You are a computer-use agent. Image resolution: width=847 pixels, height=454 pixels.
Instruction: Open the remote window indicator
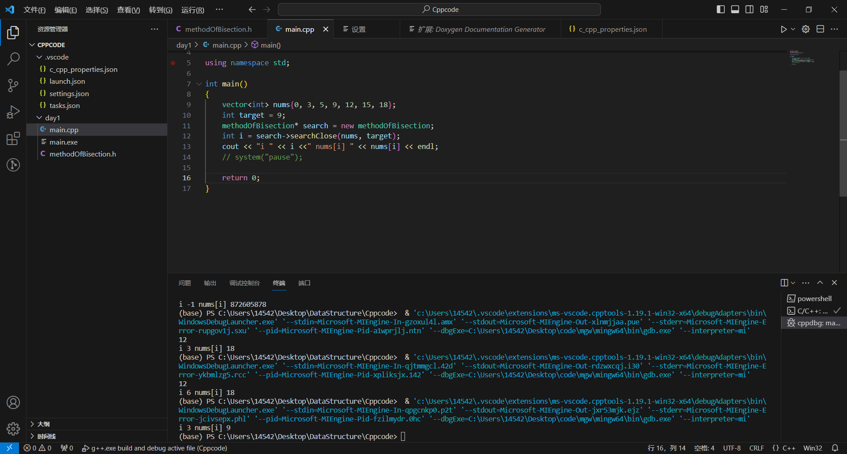pyautogui.click(x=9, y=448)
